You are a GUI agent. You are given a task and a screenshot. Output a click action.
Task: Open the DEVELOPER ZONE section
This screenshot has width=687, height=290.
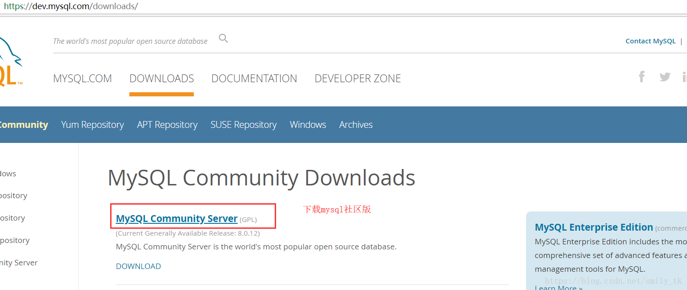(x=358, y=79)
